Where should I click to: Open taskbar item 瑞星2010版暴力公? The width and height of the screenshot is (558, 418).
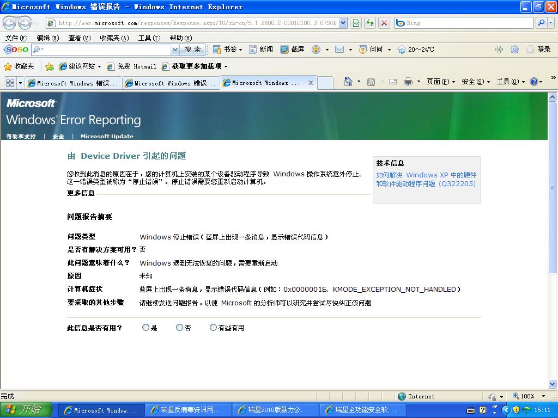click(x=275, y=410)
